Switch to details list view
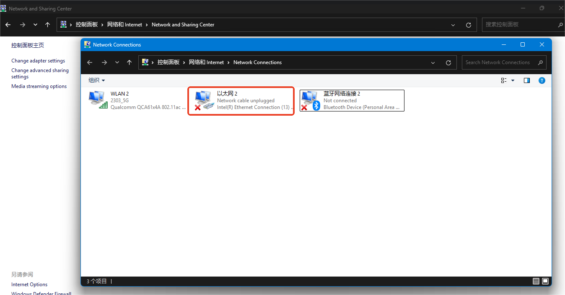 click(x=536, y=281)
